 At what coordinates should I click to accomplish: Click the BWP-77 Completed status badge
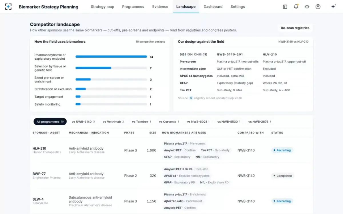282,176
